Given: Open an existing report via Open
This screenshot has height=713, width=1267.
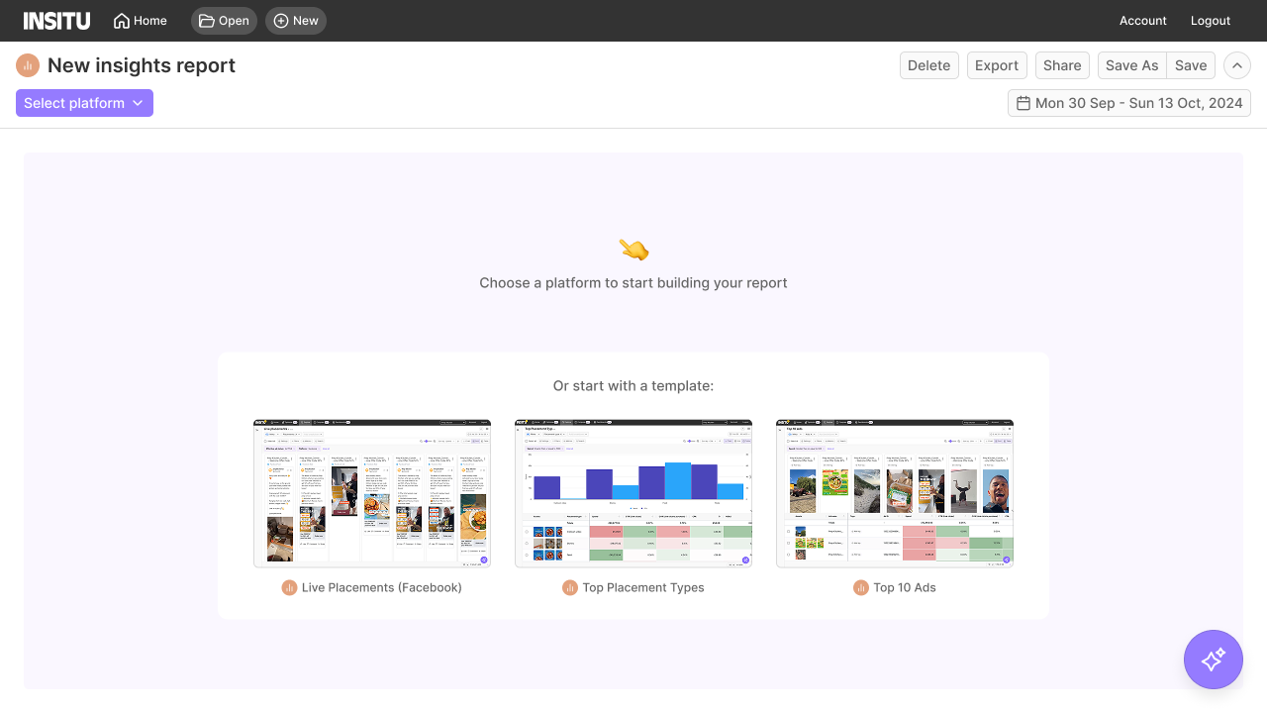Looking at the screenshot, I should click(x=224, y=21).
